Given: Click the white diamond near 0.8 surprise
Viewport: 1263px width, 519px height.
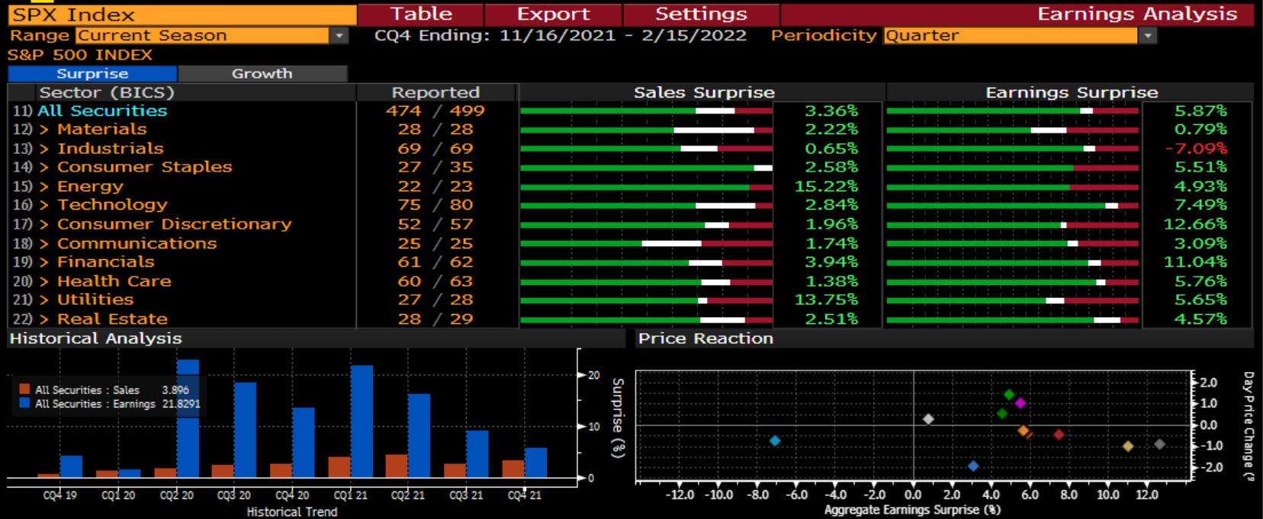Looking at the screenshot, I should tap(928, 419).
